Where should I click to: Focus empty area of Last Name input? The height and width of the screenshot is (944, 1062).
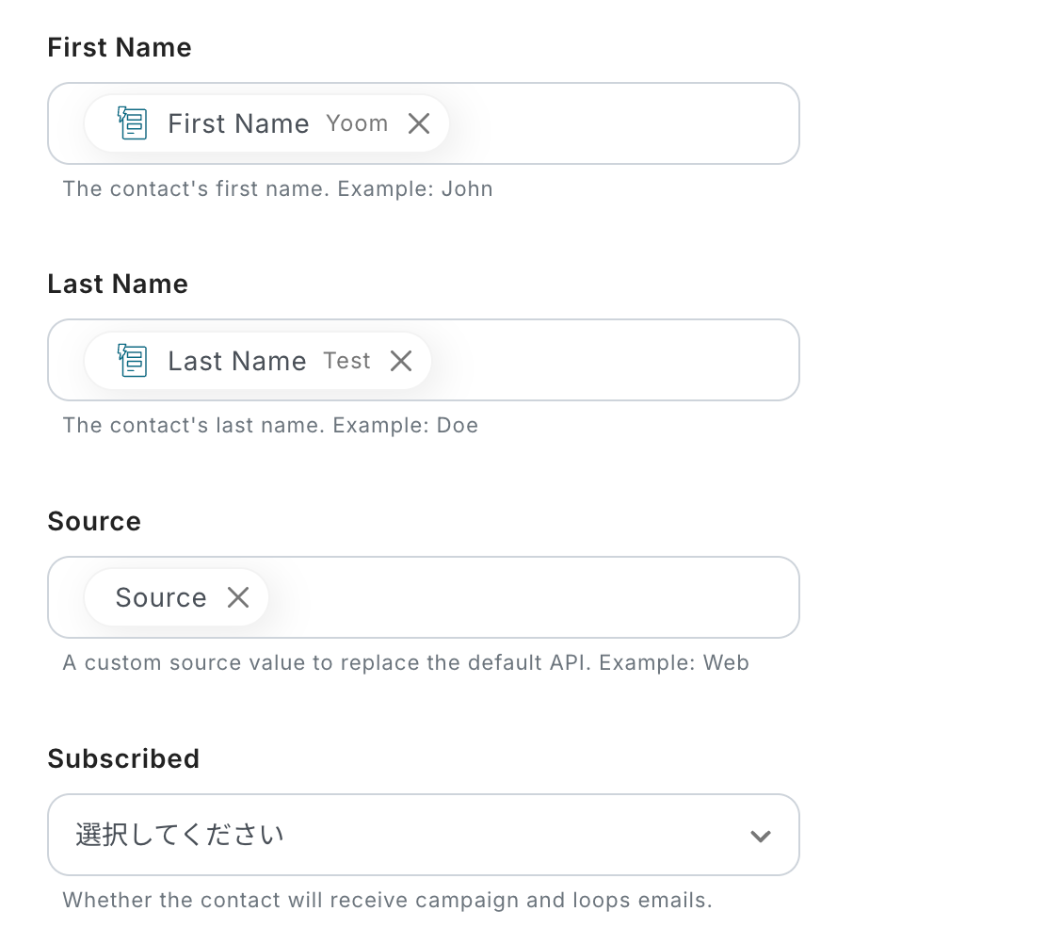point(612,361)
